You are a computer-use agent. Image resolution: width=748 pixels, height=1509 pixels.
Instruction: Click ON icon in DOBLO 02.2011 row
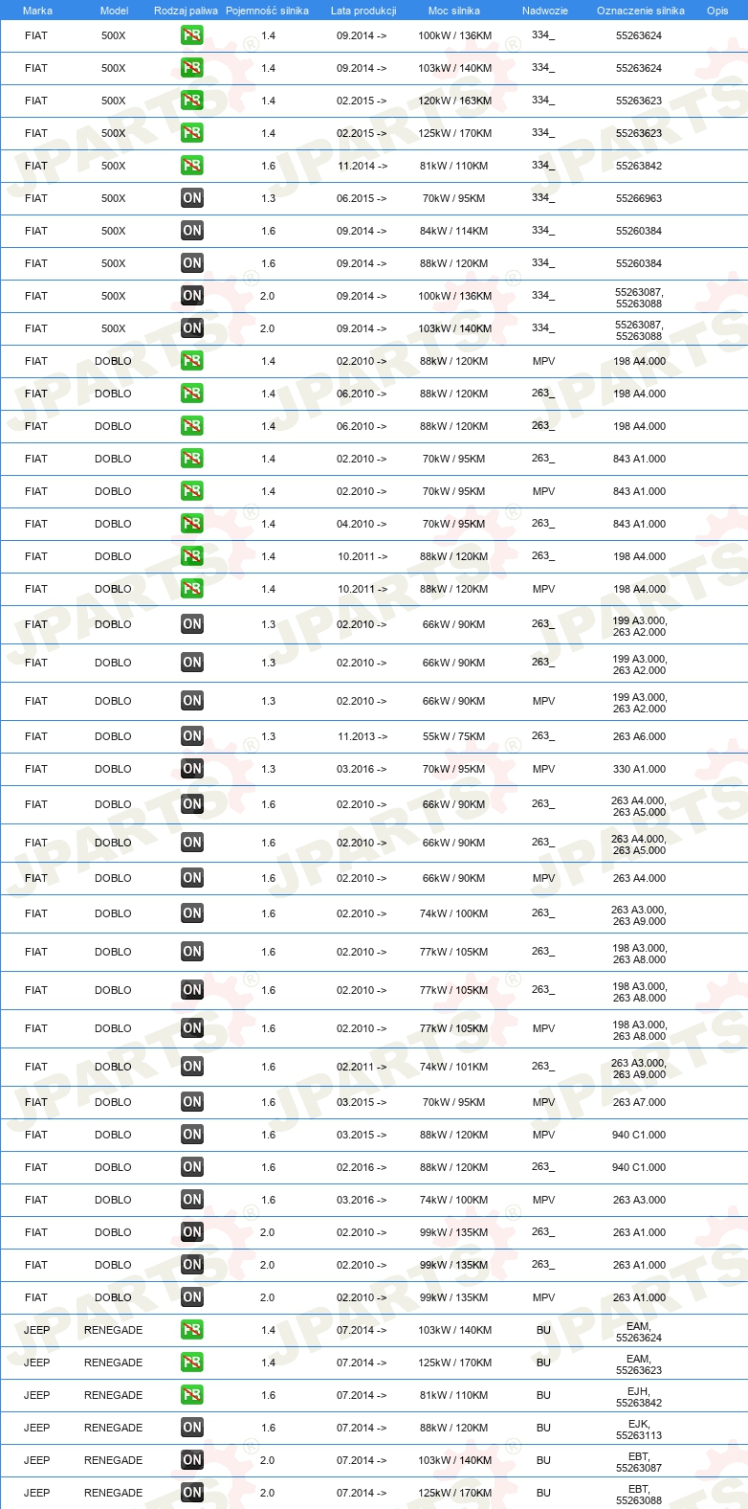[192, 1067]
